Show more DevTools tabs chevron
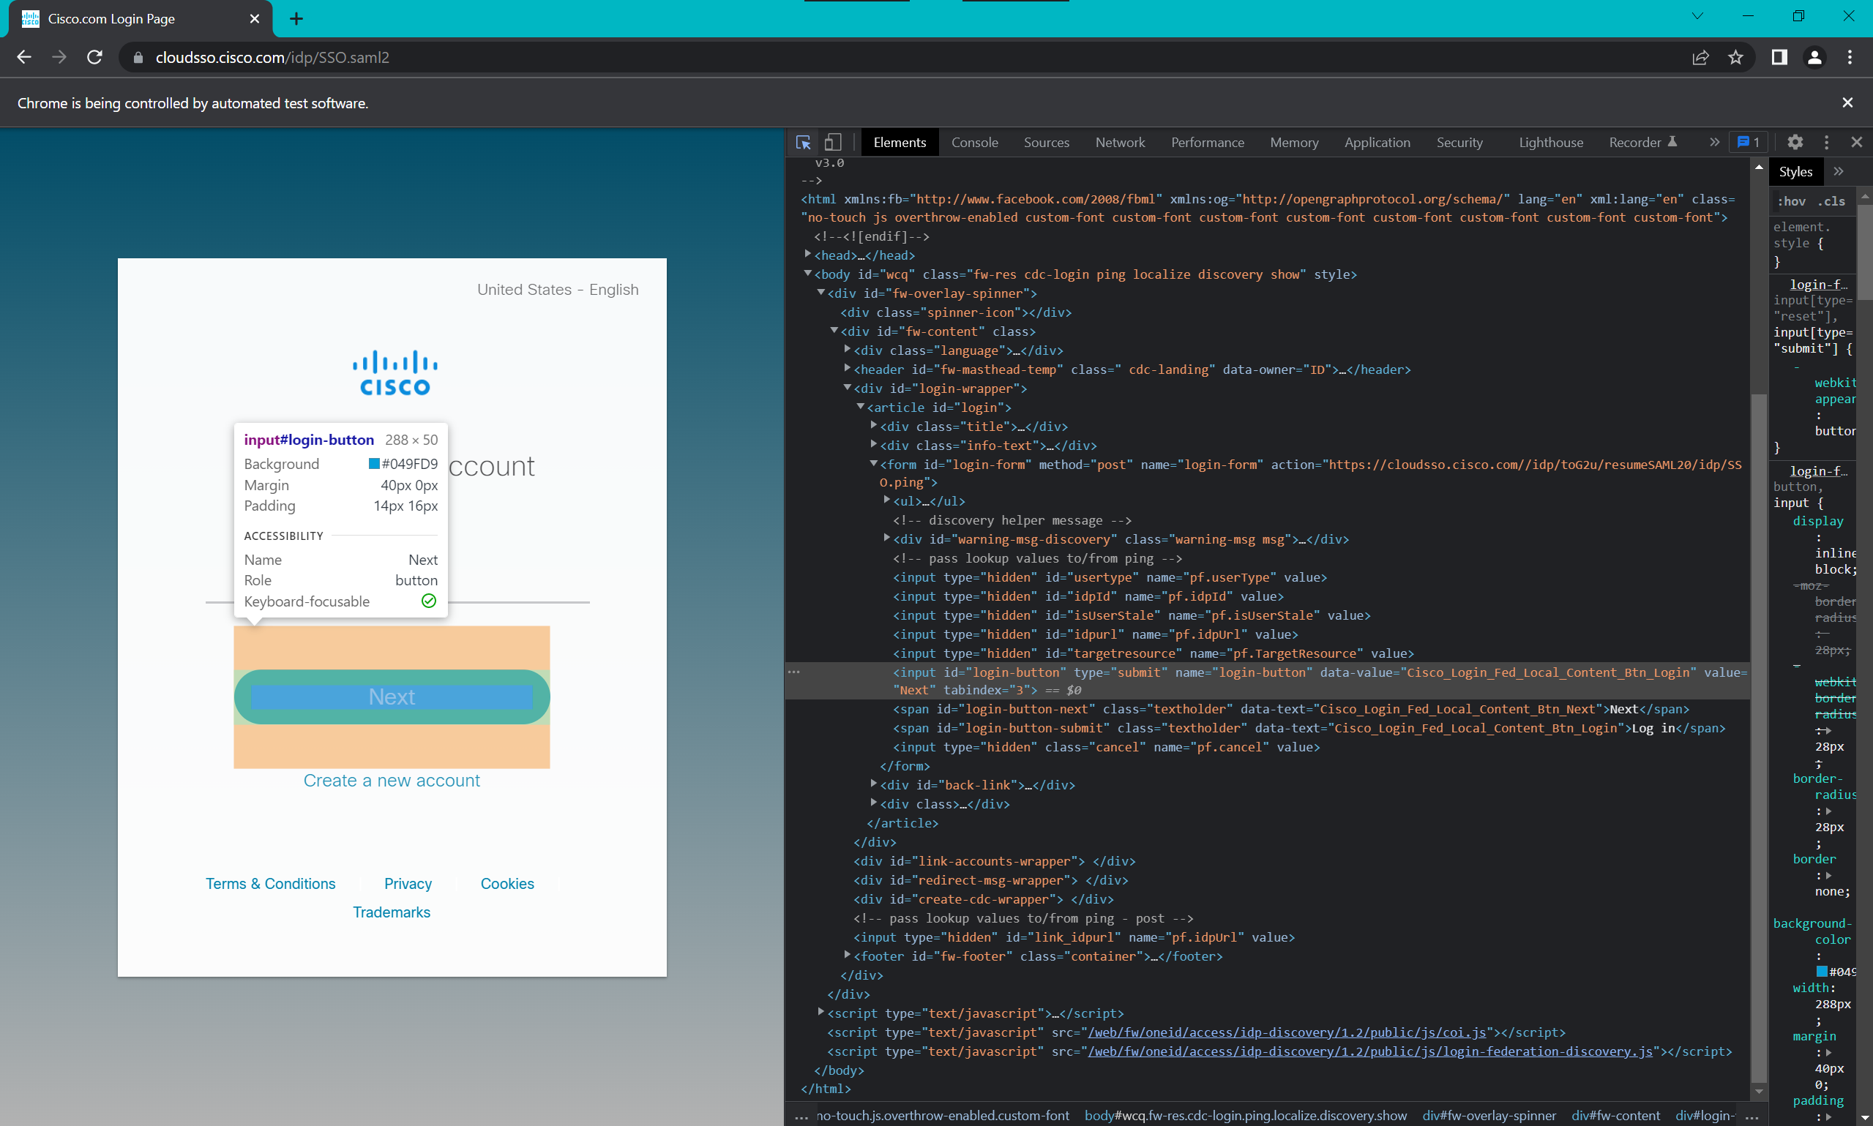 [x=1713, y=142]
